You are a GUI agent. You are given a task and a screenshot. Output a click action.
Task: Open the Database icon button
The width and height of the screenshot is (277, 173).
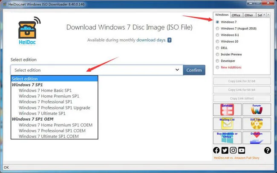(227, 110)
